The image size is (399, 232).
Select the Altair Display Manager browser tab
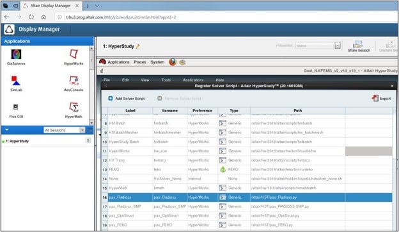click(51, 6)
